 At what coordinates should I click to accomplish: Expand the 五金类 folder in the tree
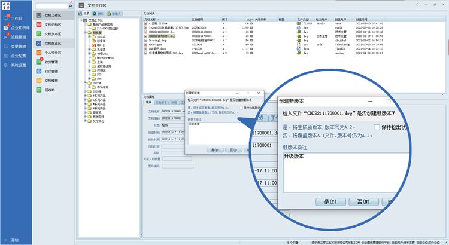[89, 49]
